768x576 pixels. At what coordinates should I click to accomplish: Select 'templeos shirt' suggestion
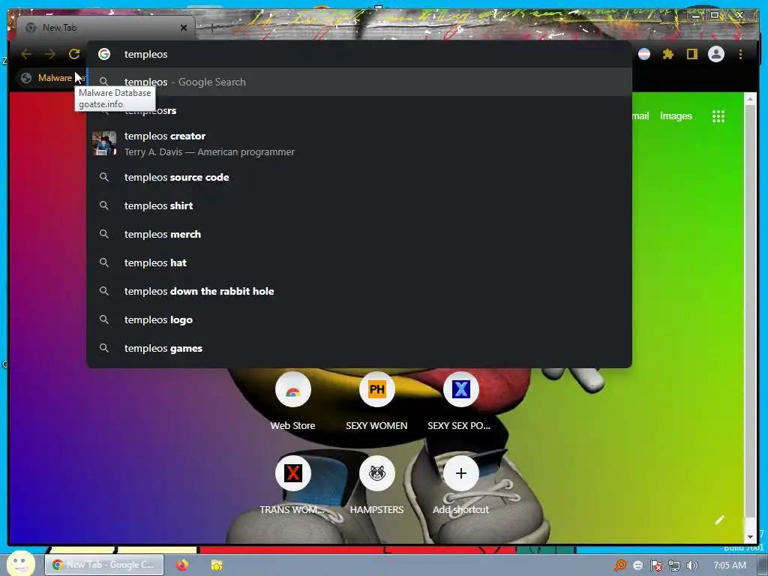359,205
